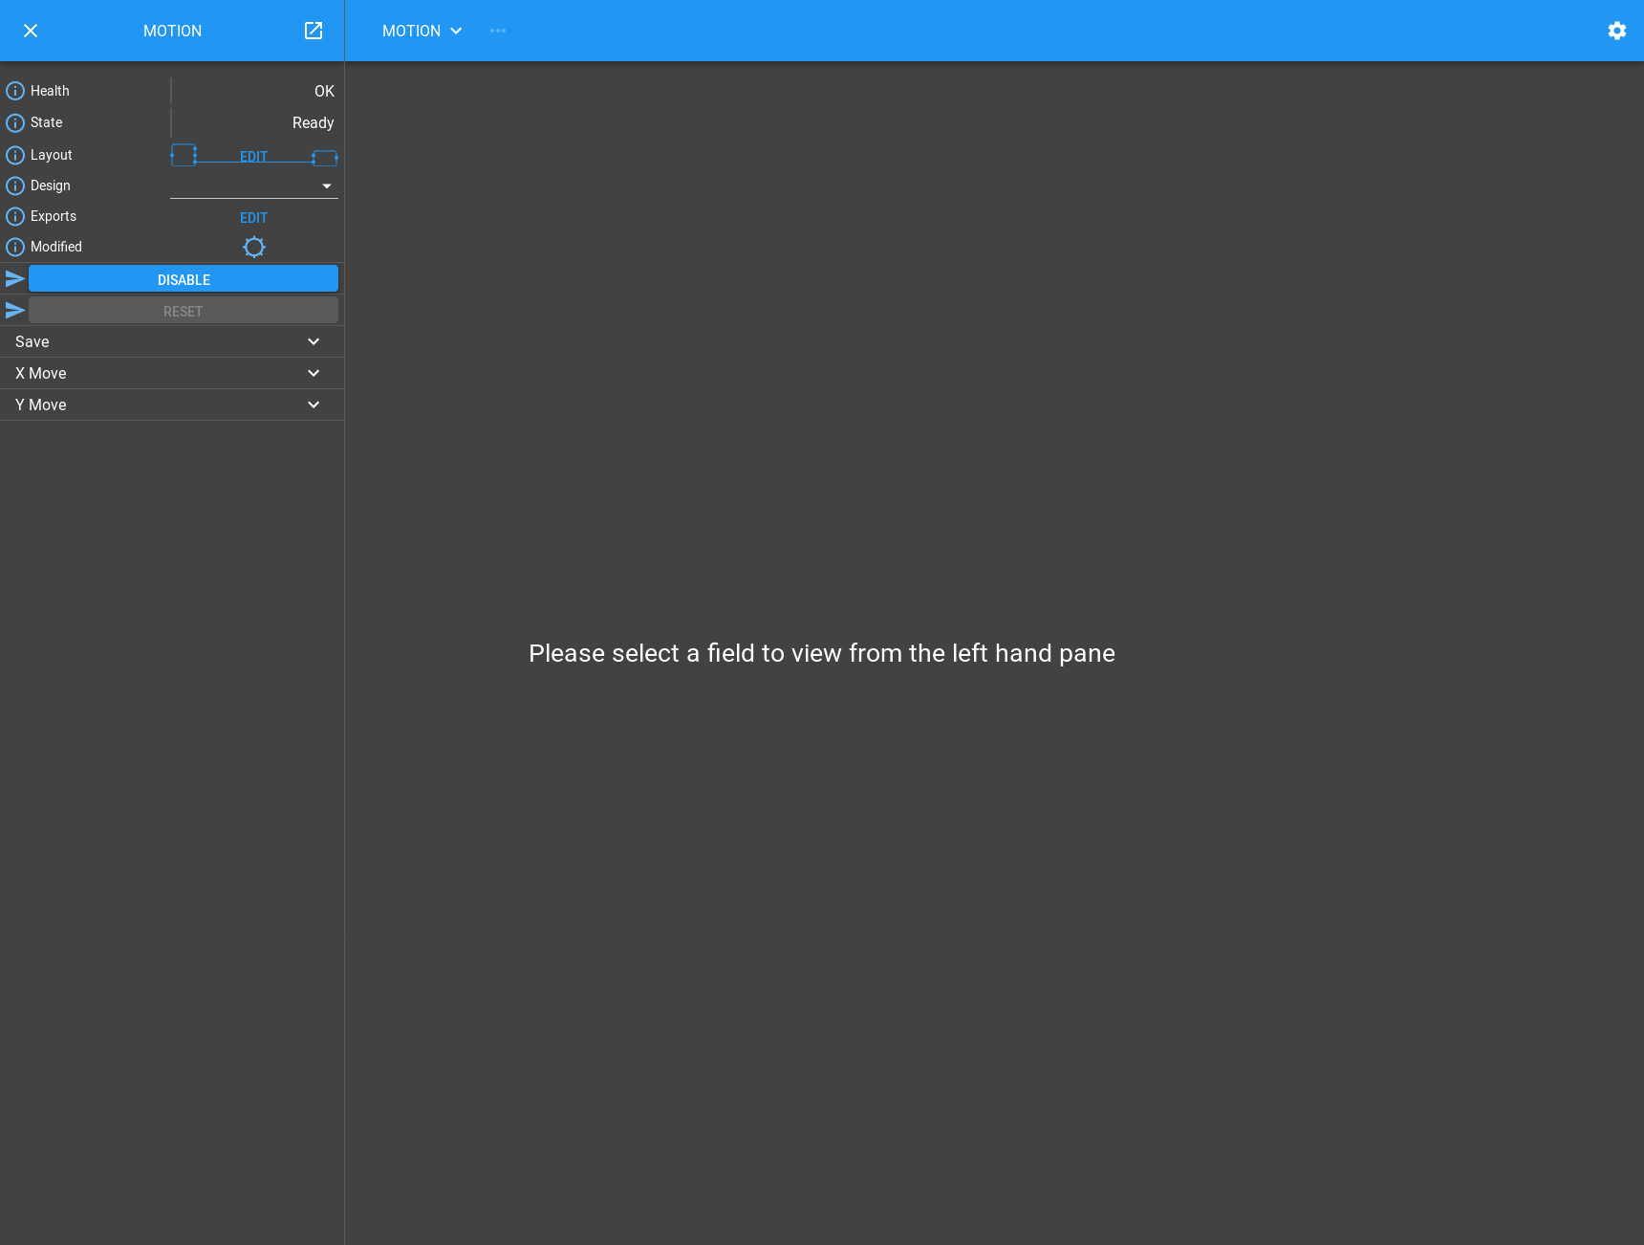Open the MOTION menu in top bar
Screen dimensions: 1644x1245
point(422,31)
